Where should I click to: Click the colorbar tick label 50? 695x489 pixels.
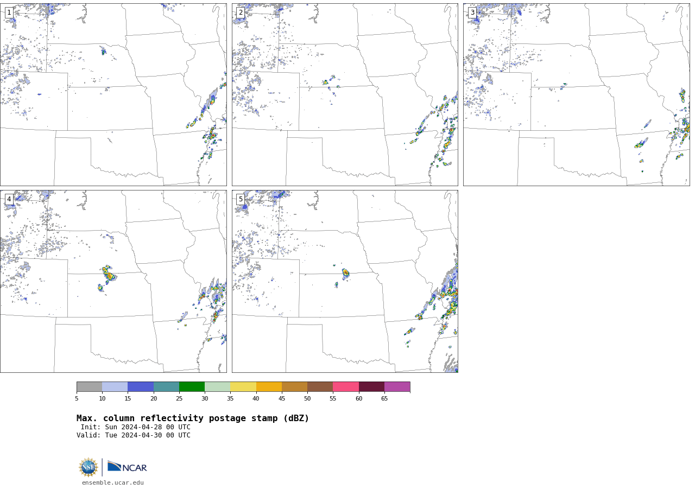[x=307, y=399]
